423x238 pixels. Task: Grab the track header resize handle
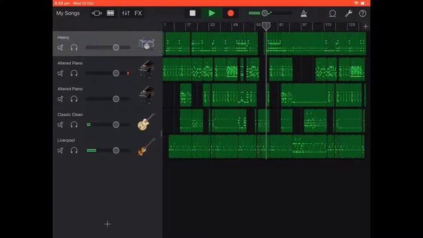[x=161, y=134]
